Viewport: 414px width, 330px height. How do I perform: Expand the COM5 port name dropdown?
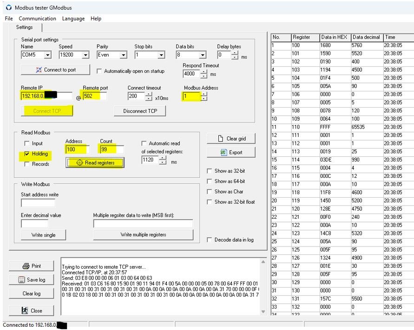coord(47,55)
